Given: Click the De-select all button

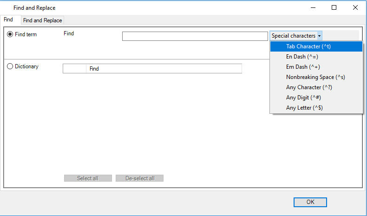Looking at the screenshot, I should click(x=139, y=178).
